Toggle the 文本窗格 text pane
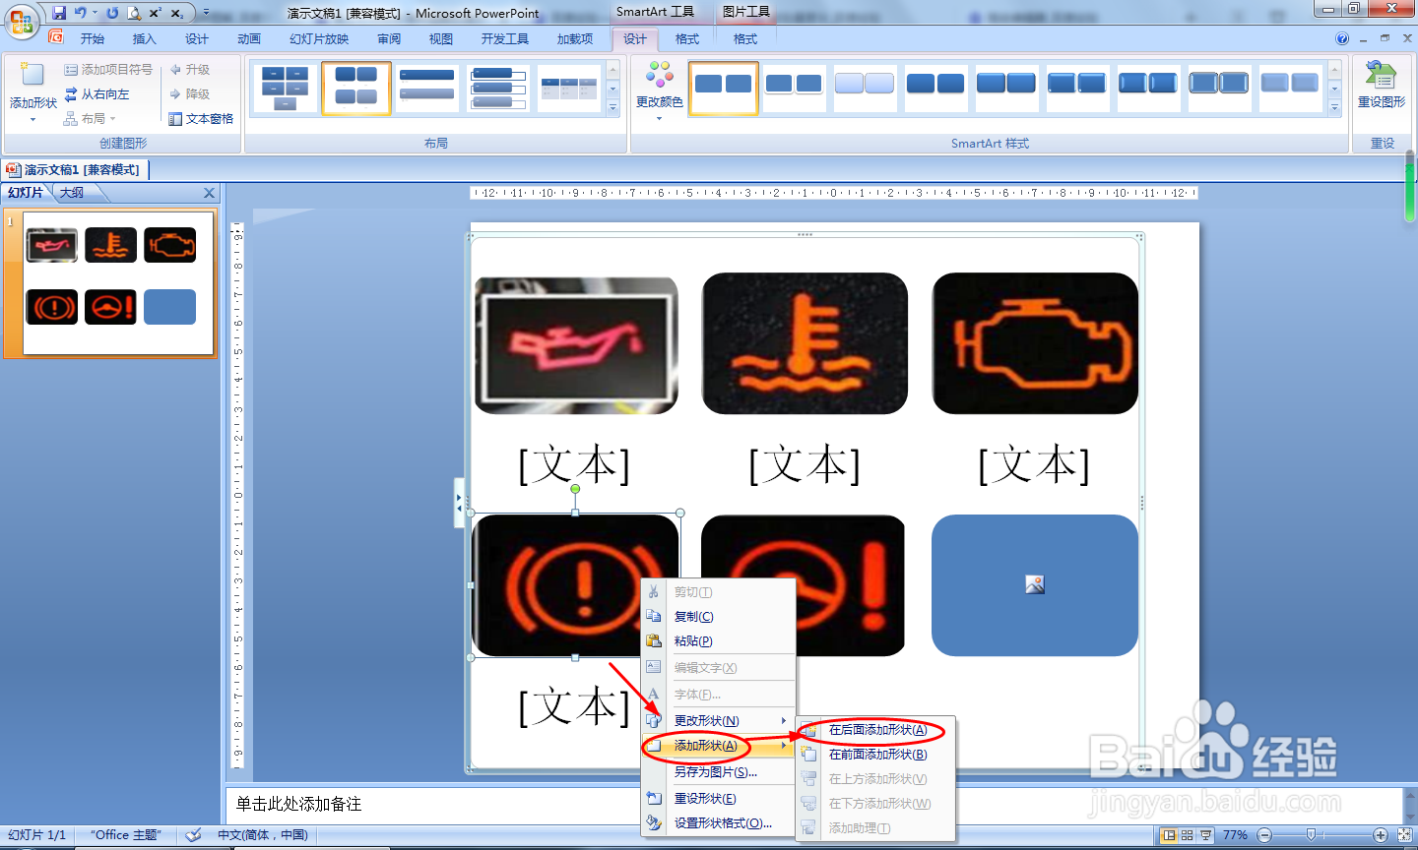 click(201, 119)
